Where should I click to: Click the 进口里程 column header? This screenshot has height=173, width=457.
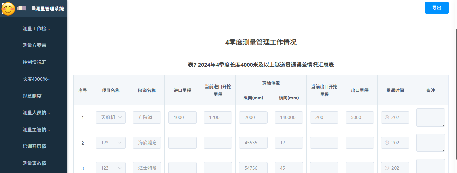(182, 90)
